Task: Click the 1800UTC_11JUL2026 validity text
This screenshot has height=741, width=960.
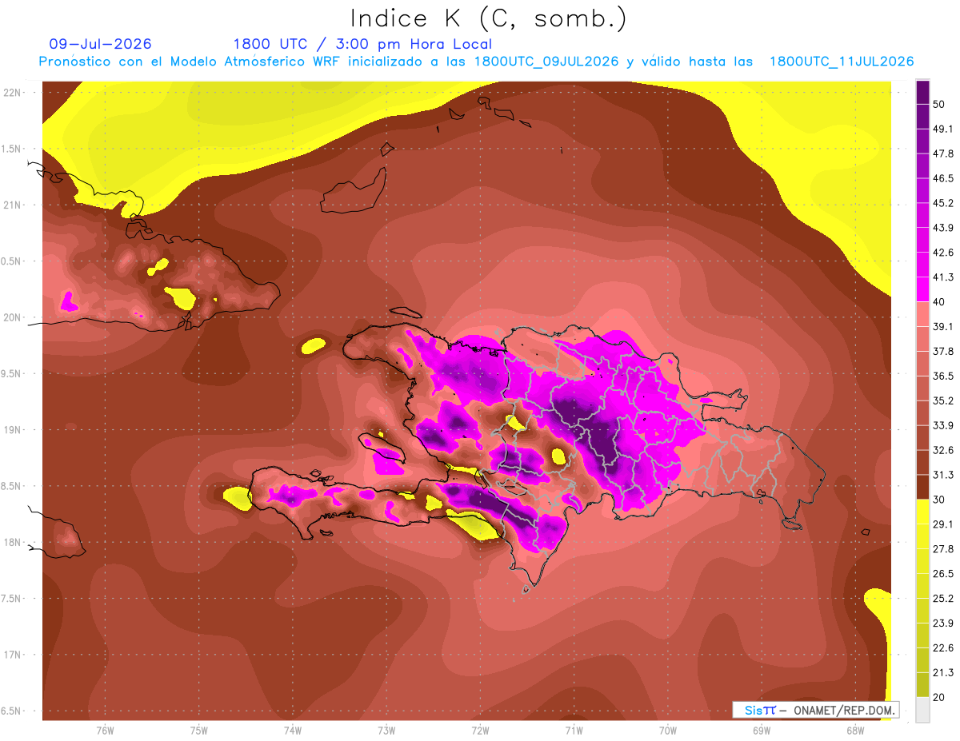Action: [841, 62]
